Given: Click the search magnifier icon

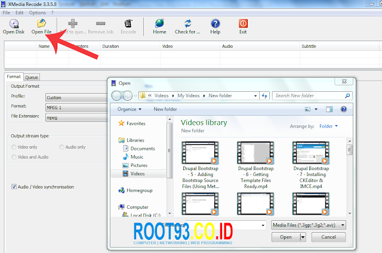Looking at the screenshot, I should 347,95.
